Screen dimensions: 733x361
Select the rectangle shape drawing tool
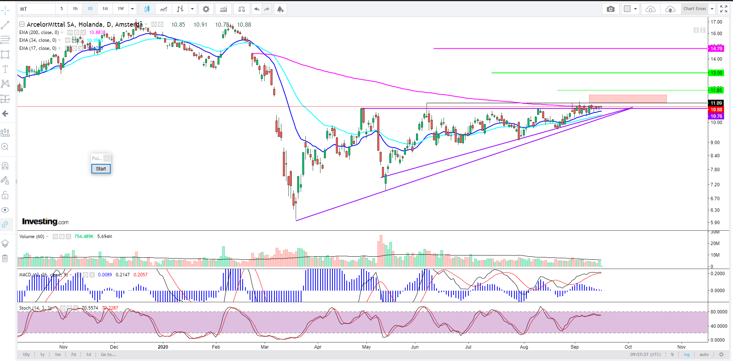[x=5, y=54]
